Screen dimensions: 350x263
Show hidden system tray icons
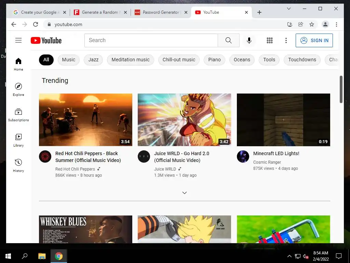pyautogui.click(x=289, y=256)
